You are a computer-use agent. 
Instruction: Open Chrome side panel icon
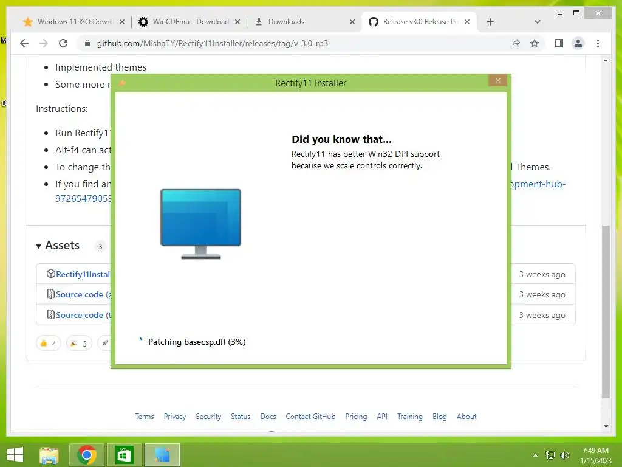click(559, 43)
